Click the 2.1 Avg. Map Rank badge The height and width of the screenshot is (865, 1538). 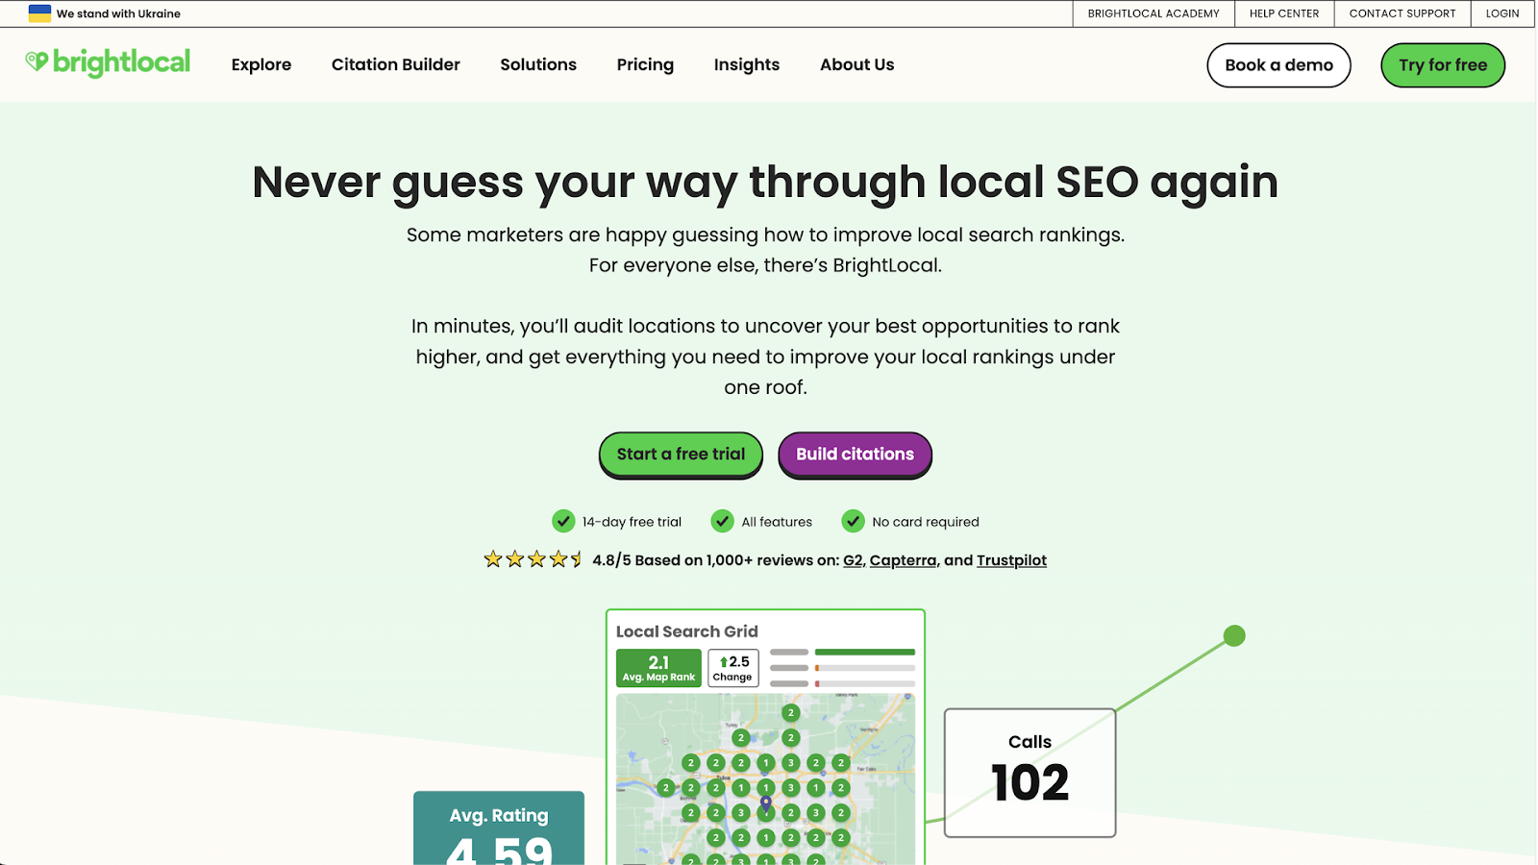[x=658, y=668]
